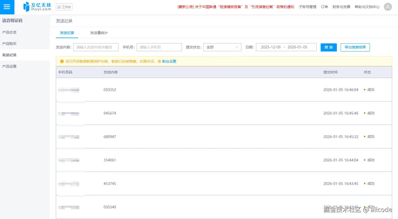
Task: Open 订单 in top navigation
Action: click(x=324, y=7)
